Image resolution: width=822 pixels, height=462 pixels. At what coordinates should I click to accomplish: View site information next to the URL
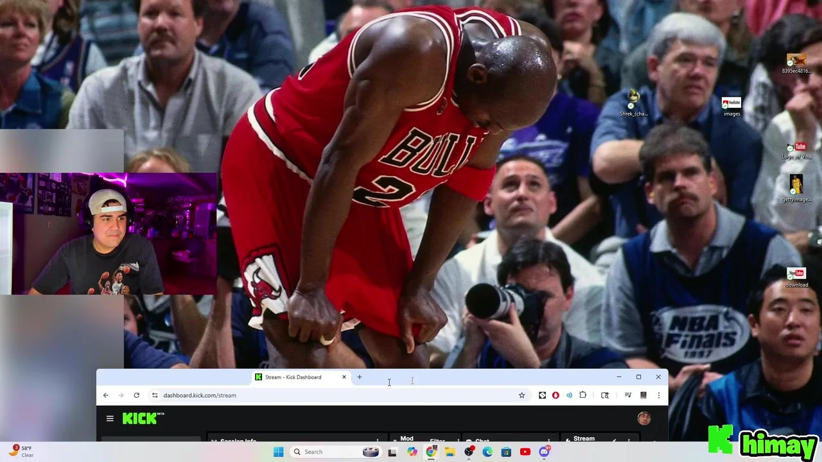[154, 395]
